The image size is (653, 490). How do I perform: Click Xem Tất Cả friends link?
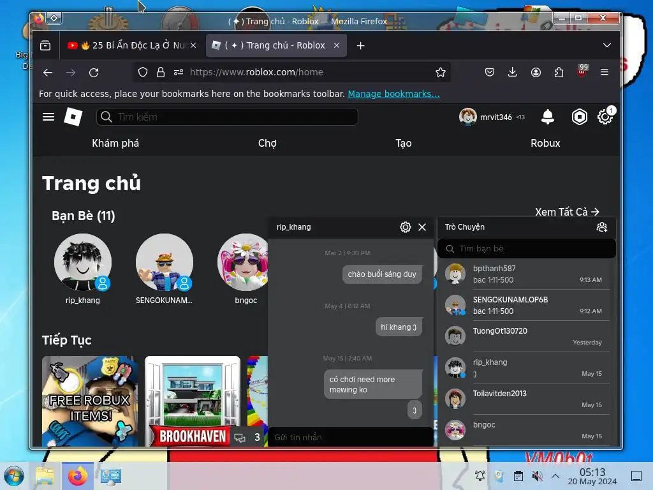click(567, 212)
